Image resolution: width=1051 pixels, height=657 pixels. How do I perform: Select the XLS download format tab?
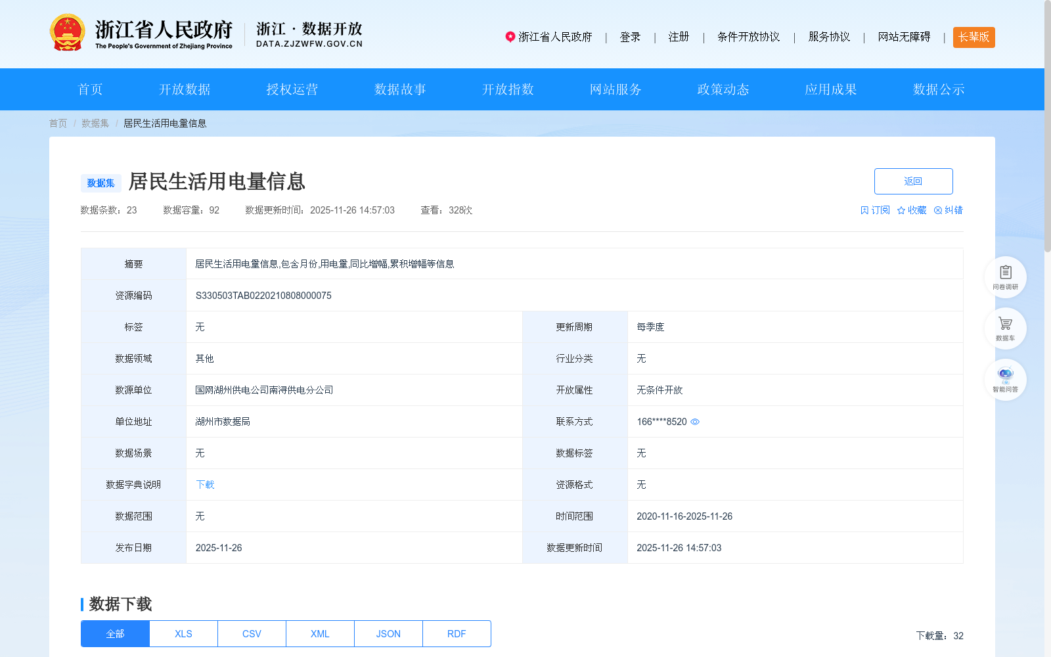183,634
